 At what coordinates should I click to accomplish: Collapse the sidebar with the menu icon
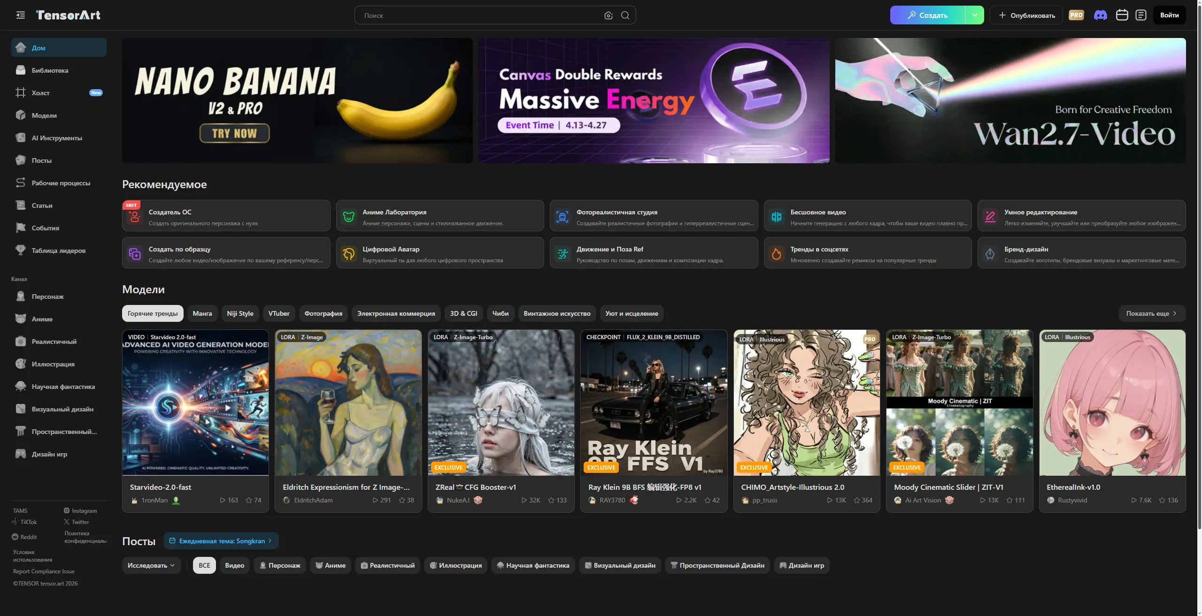coord(20,15)
